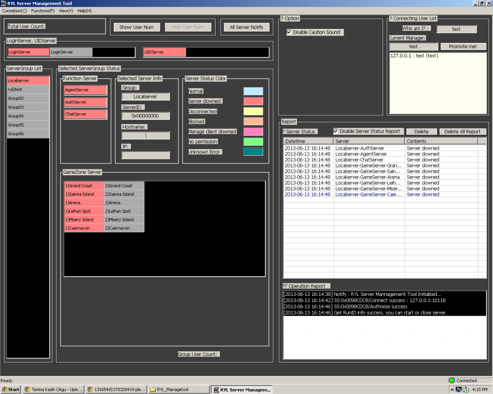Open the Windows Start button

coord(11,389)
